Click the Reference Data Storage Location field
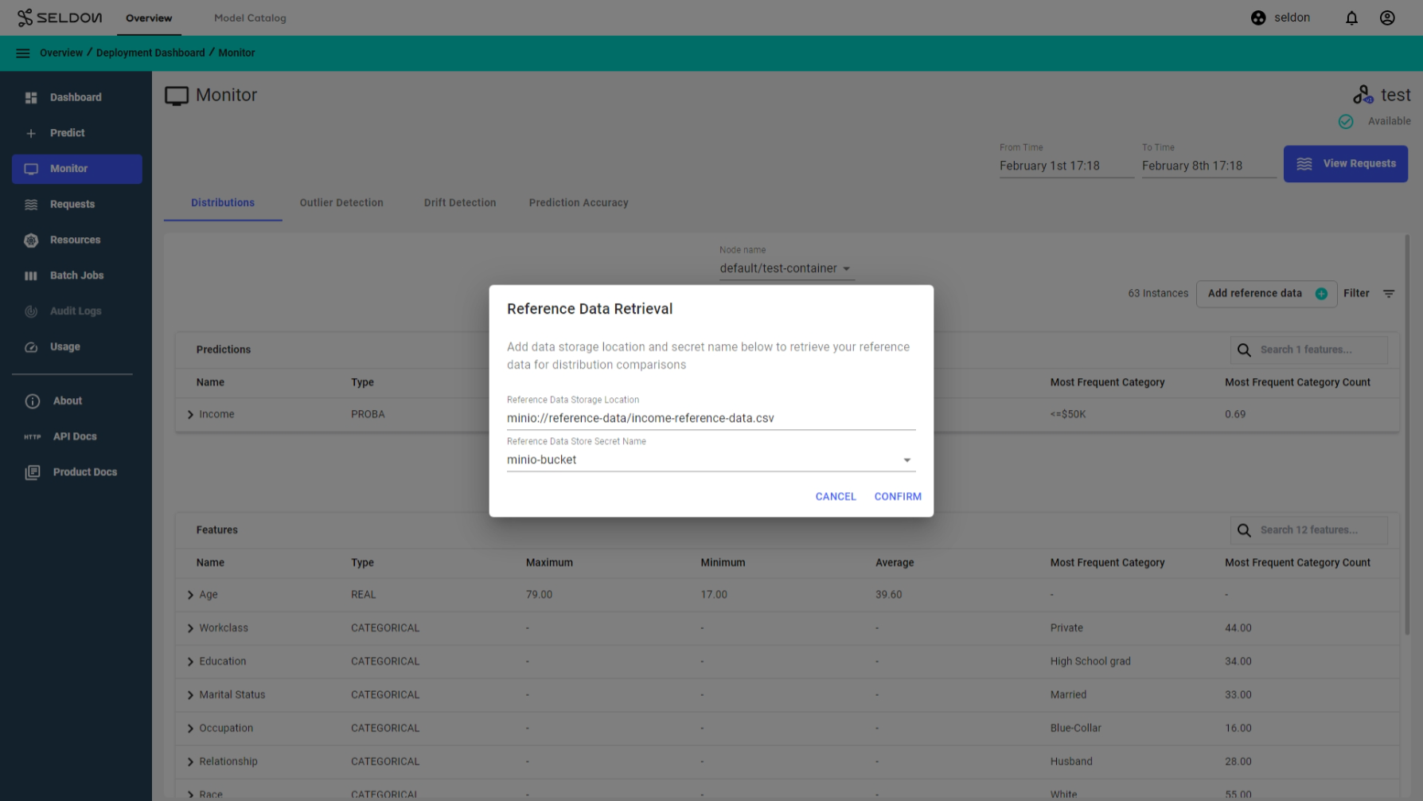The width and height of the screenshot is (1423, 801). coord(711,418)
